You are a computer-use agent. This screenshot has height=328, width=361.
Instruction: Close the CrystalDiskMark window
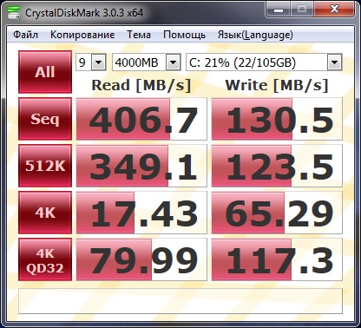click(x=334, y=10)
